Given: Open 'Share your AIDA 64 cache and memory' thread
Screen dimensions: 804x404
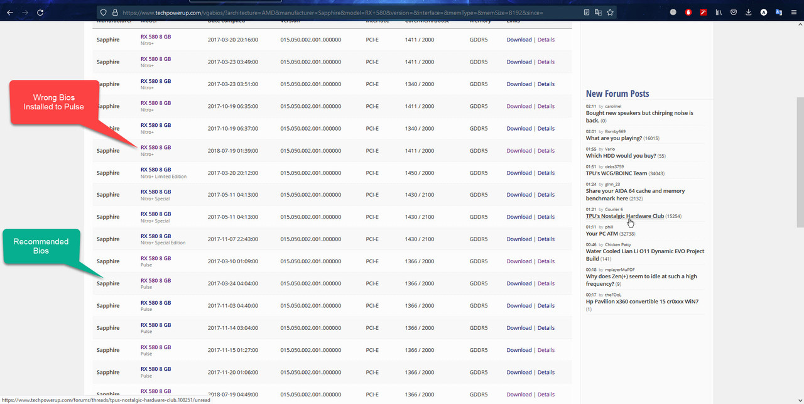Looking at the screenshot, I should point(636,195).
